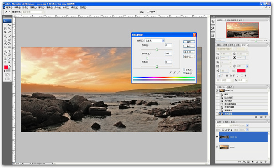This screenshot has height=168, width=274.
Task: Click first eyedropper in Hue/Saturation dialog
Action: pos(170,72)
